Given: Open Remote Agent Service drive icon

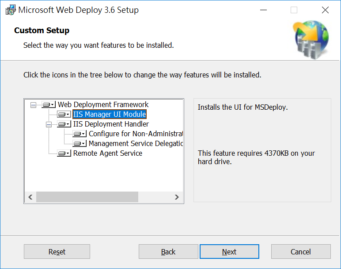Looking at the screenshot, I should (64, 154).
